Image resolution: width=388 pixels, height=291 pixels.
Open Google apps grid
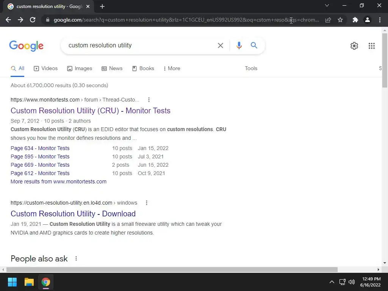point(371,46)
